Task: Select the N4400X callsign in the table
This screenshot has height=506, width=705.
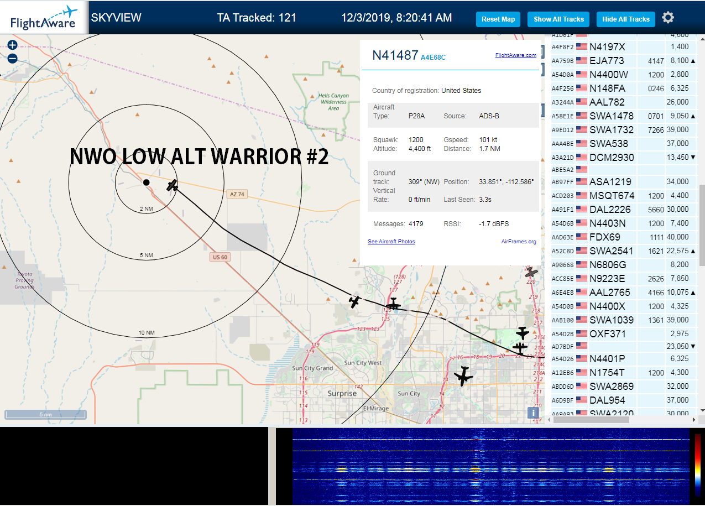Action: coord(607,306)
